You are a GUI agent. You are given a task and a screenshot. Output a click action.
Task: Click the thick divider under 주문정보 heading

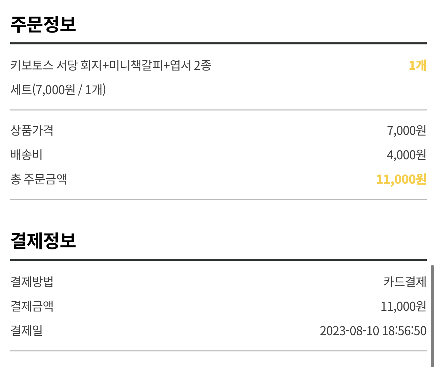click(218, 43)
